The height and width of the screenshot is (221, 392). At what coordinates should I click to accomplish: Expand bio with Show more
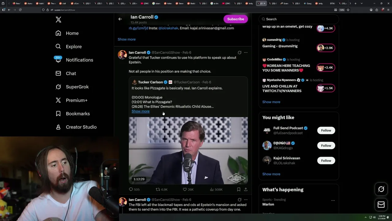point(126,39)
